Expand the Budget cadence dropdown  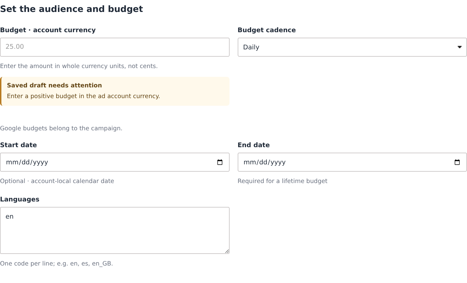click(x=352, y=47)
